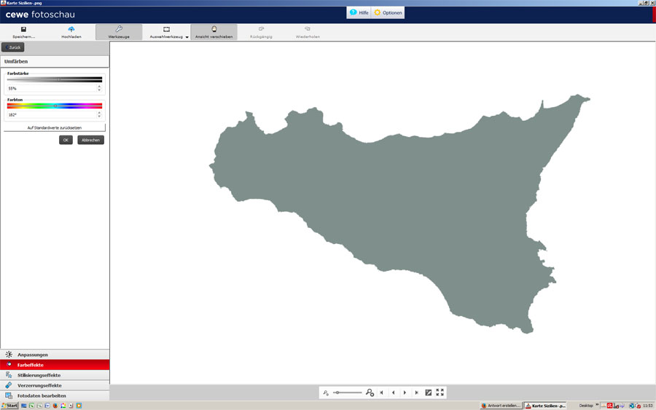The image size is (656, 410).
Task: Click the Farbton hue slider
Action: point(55,106)
